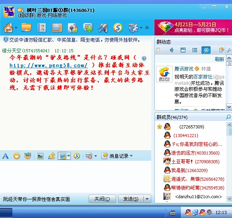232x218 pixels.
Task: Click the message blocking settings icon
Action: (x=89, y=156)
